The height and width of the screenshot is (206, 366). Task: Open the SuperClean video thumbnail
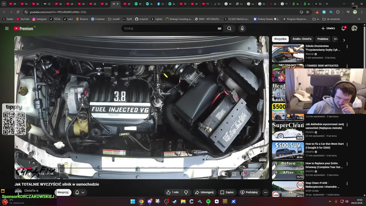pos(288,131)
